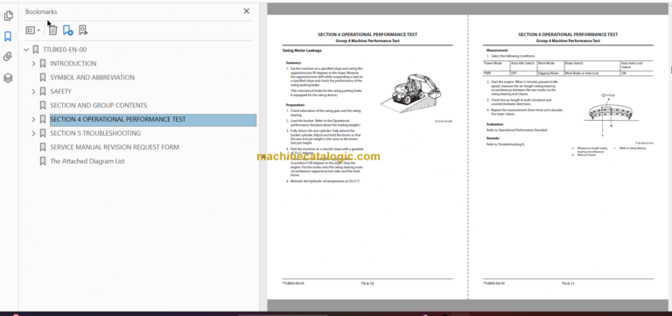
Task: Click page number T4-4-11
Action: tap(568, 284)
